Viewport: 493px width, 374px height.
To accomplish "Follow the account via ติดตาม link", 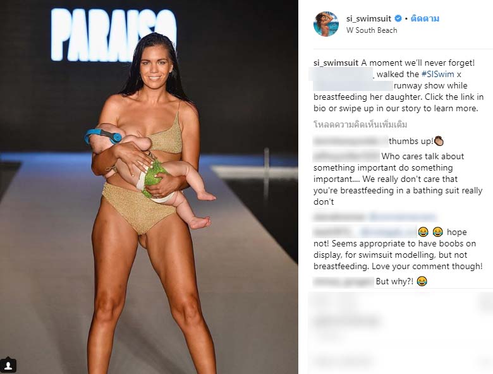I will [x=425, y=18].
